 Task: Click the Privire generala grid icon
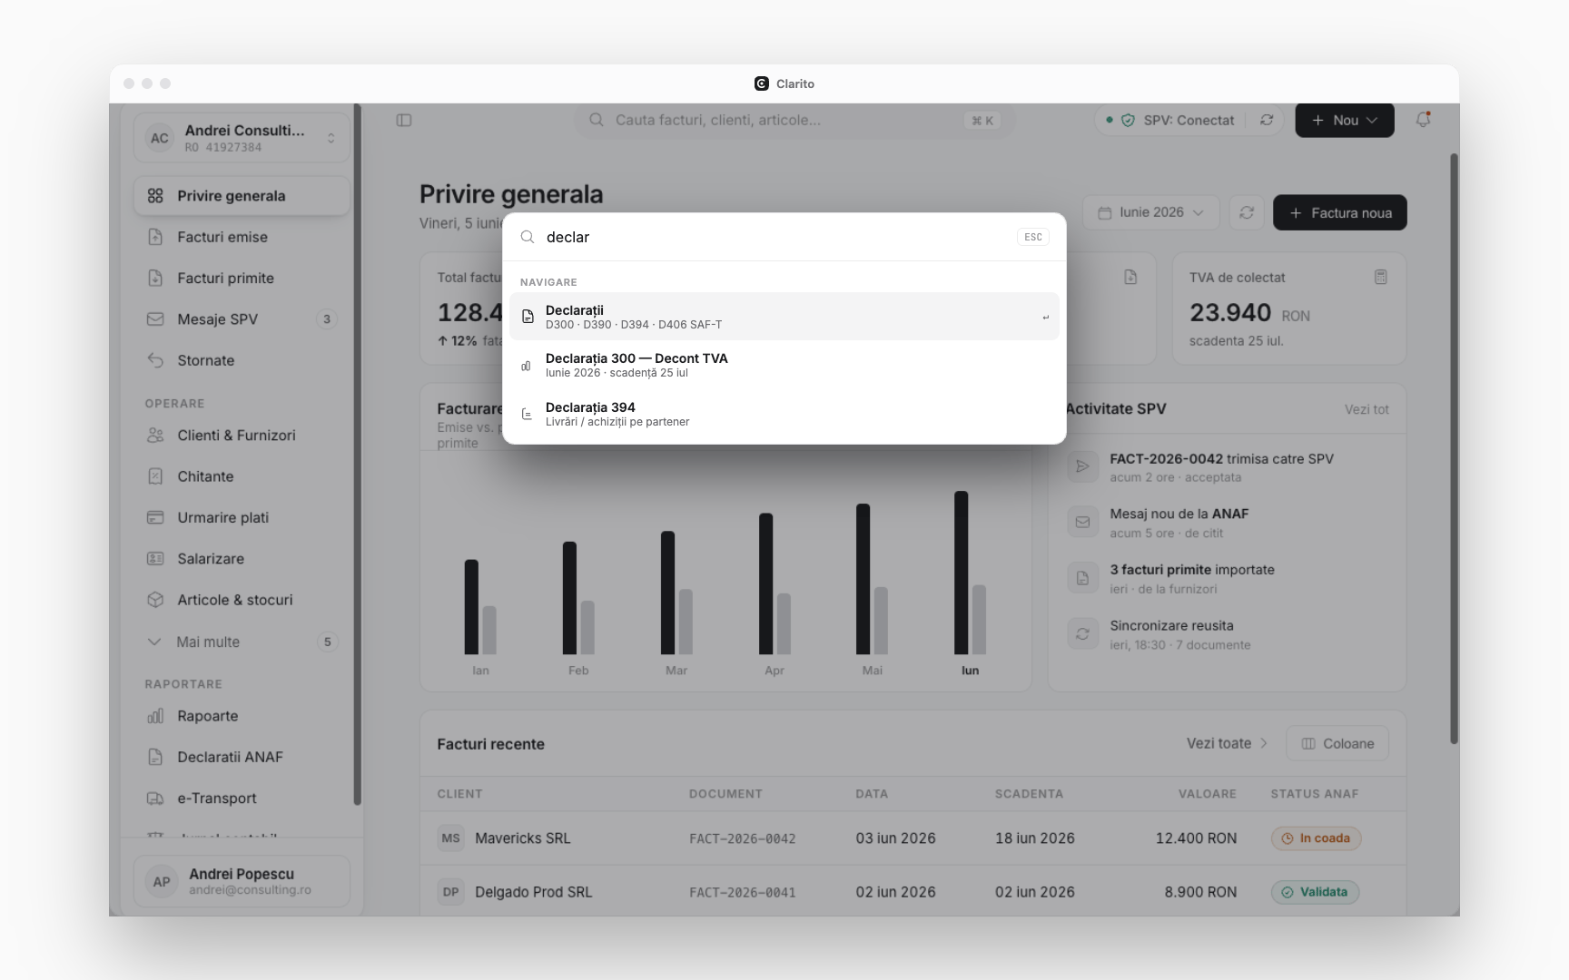tap(155, 196)
